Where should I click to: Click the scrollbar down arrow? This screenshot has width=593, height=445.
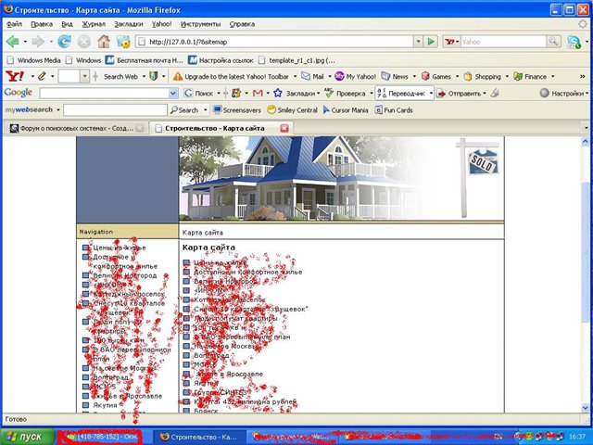[x=586, y=408]
